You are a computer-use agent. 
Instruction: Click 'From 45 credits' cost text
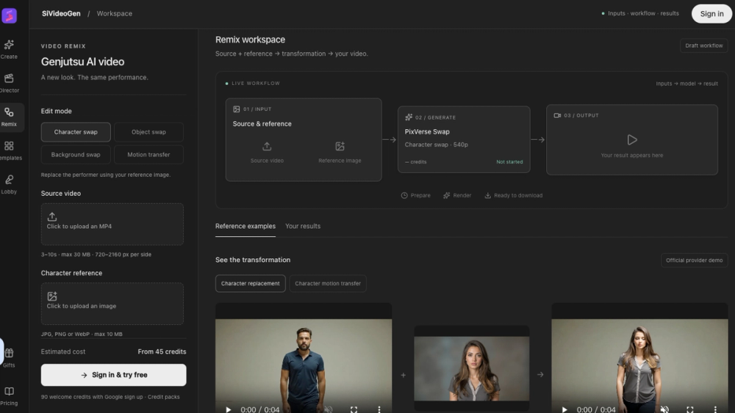[x=162, y=351]
